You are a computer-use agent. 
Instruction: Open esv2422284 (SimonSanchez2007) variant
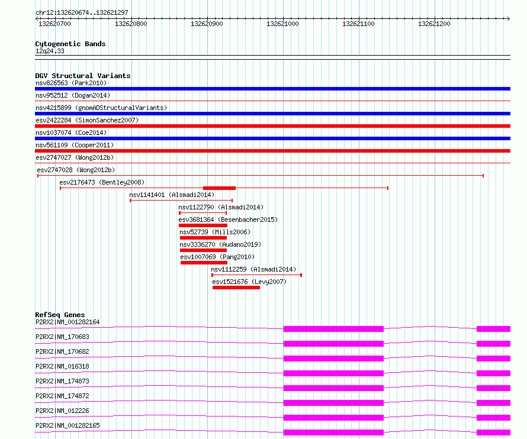(87, 120)
